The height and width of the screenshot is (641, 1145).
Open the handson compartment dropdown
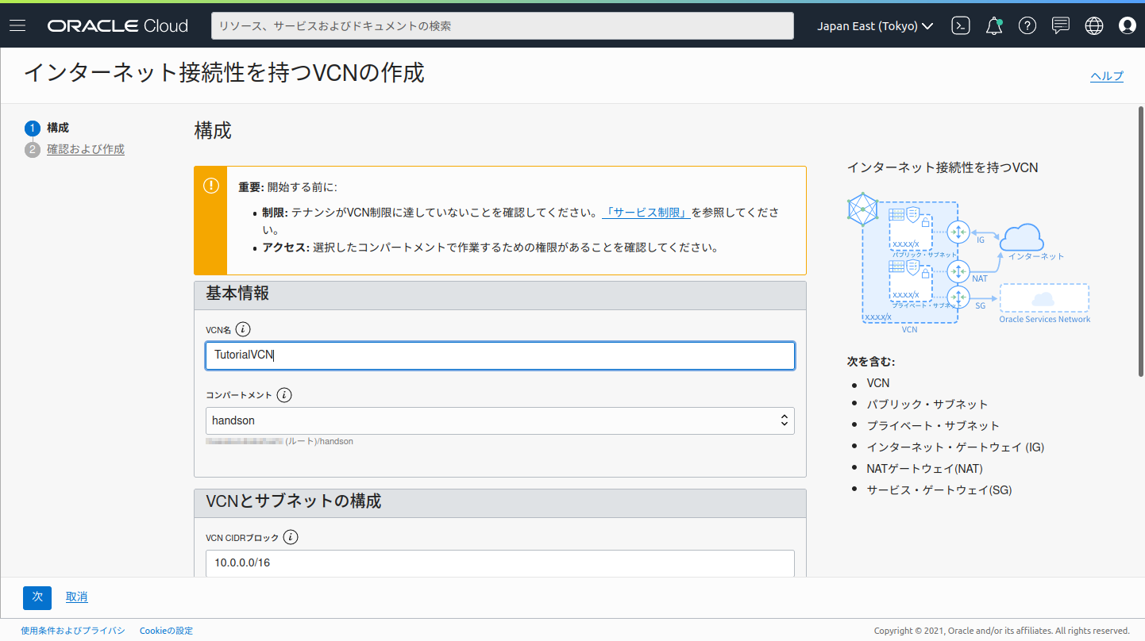500,420
